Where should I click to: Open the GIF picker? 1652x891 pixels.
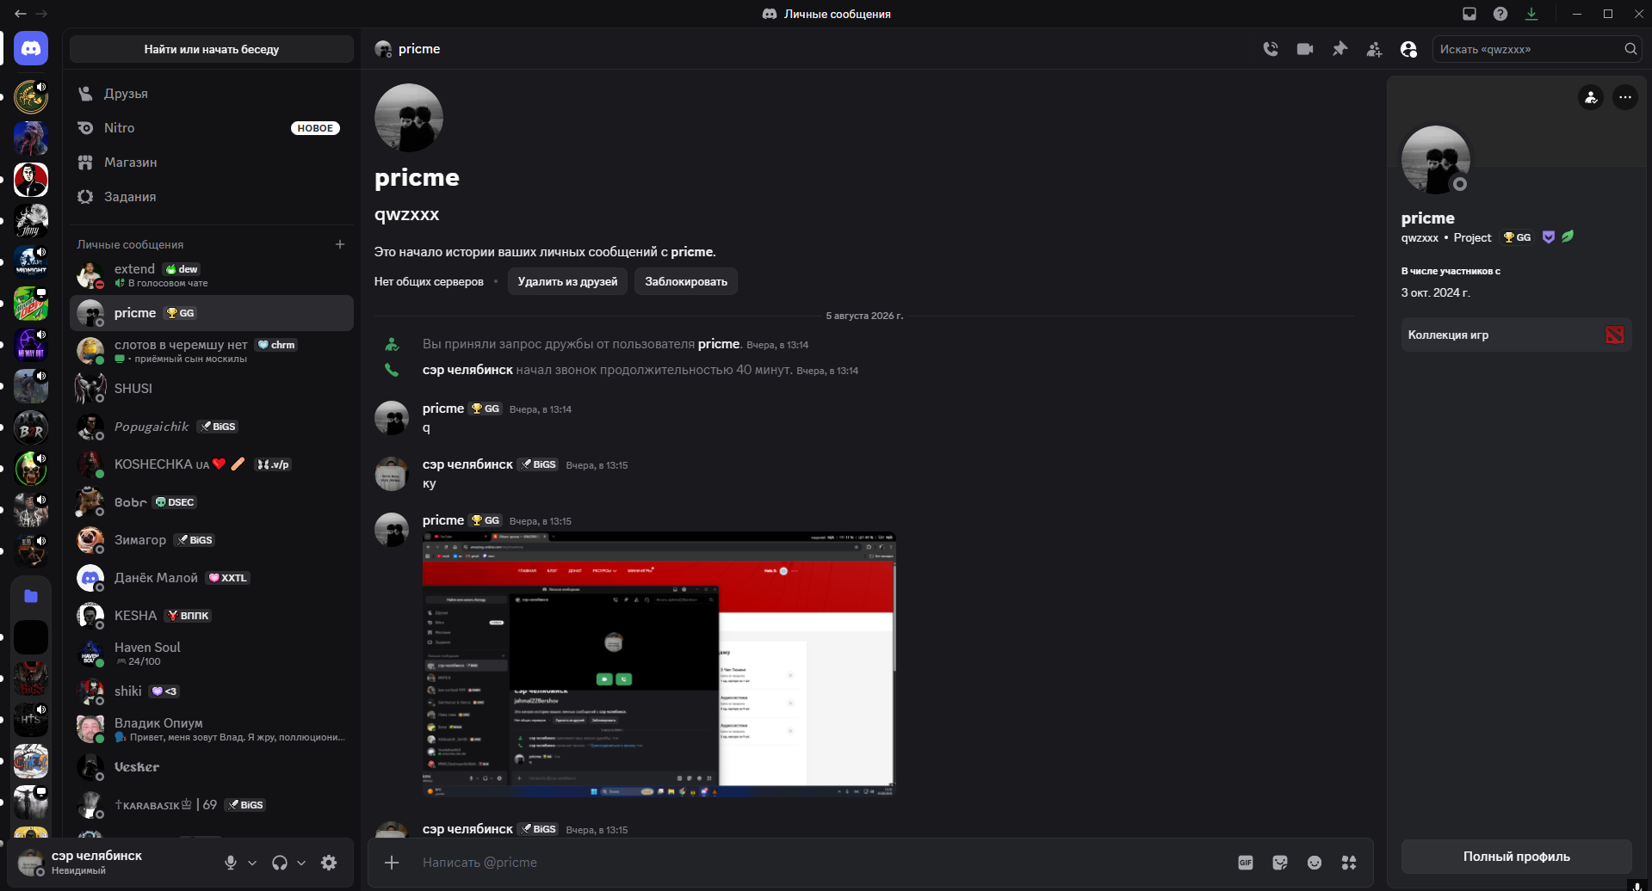point(1246,863)
